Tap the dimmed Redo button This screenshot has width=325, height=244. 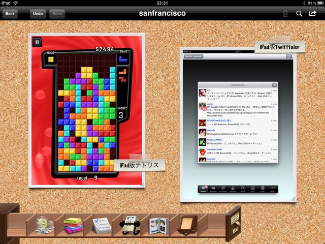[x=57, y=14]
